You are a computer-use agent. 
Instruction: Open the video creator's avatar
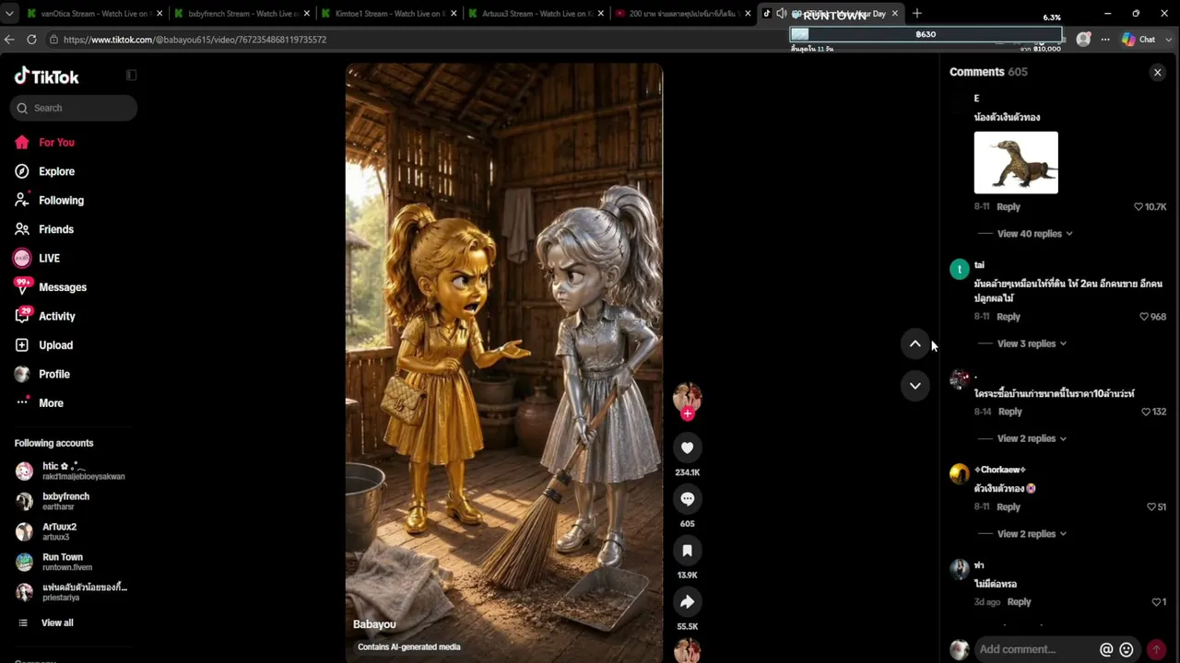(x=687, y=397)
